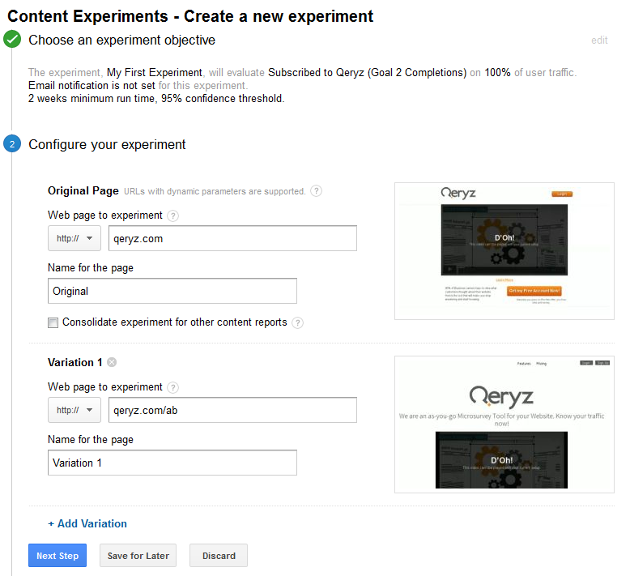The image size is (630, 576).
Task: Click the green checkmark step one icon
Action: click(12, 40)
